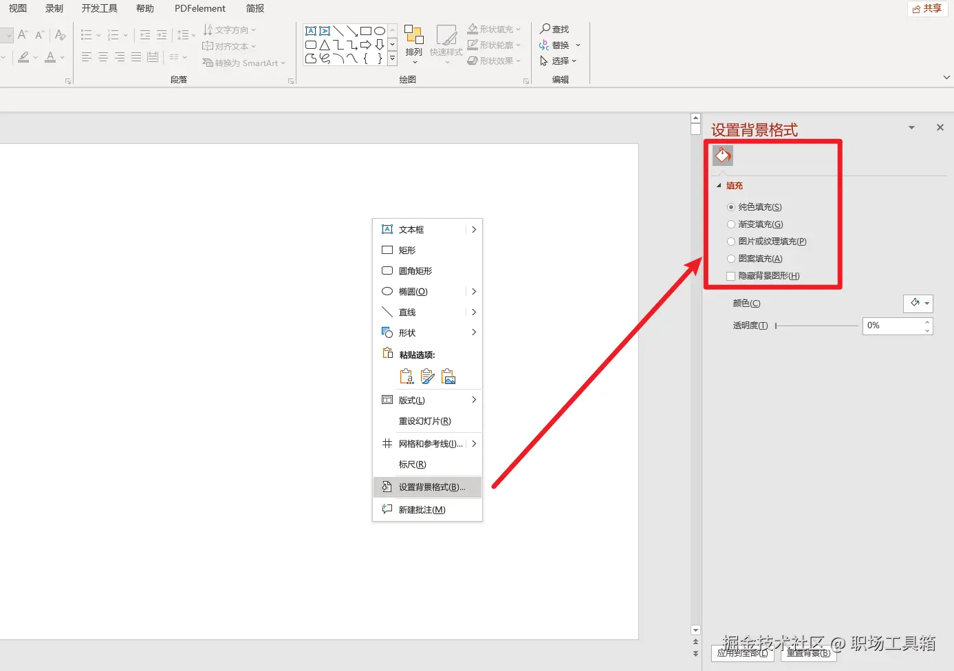Choose 重设幻灯片 context menu item
The image size is (954, 671).
[x=427, y=421]
